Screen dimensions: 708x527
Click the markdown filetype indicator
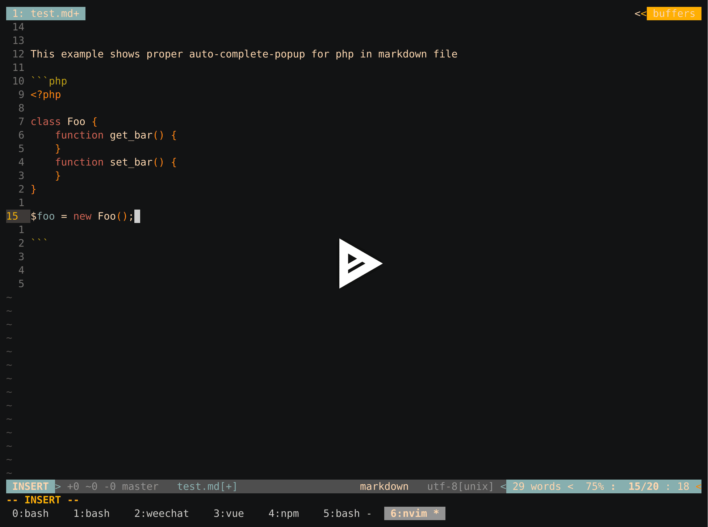(384, 486)
